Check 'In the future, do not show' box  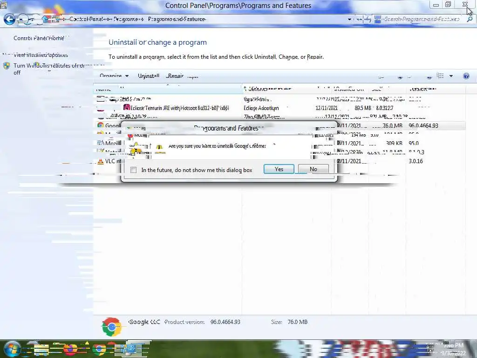coord(133,170)
